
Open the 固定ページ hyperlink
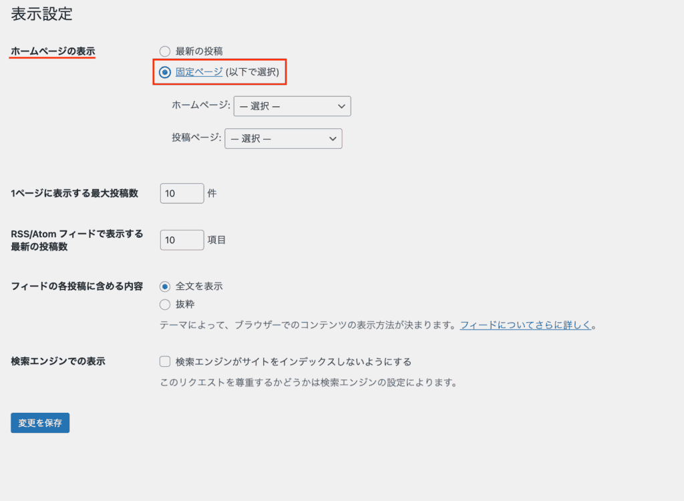199,72
